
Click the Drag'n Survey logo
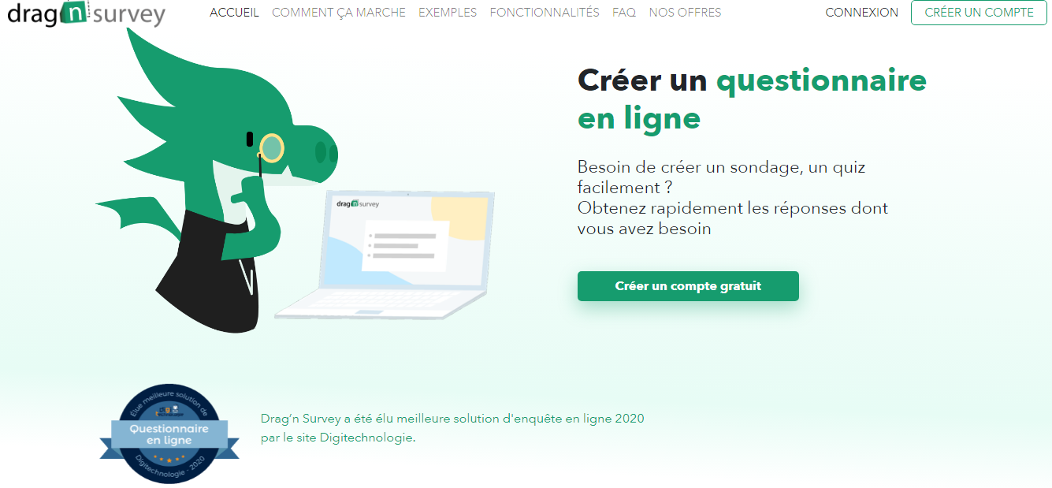(86, 13)
